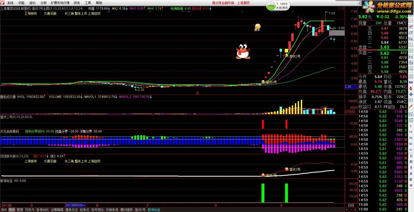
Task: Click the QQ penguin icon on chart
Action: tap(243, 51)
